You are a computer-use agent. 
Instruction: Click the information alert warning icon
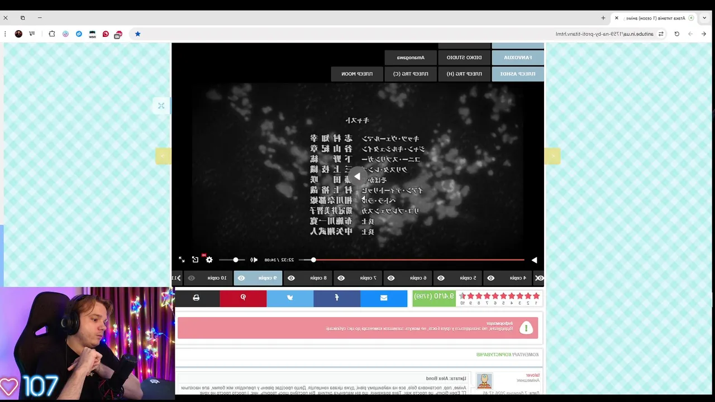pyautogui.click(x=526, y=328)
